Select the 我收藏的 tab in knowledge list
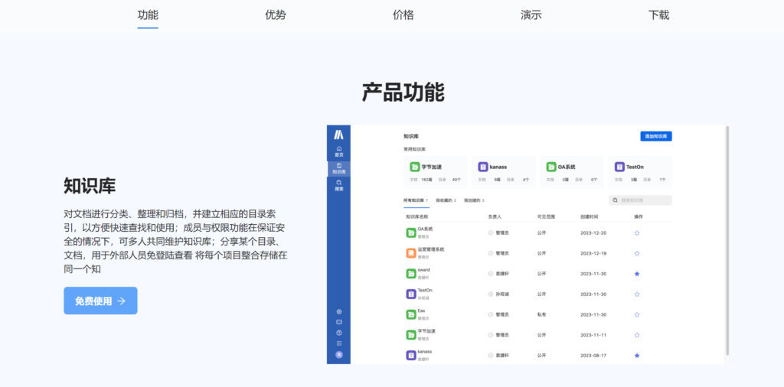The width and height of the screenshot is (784, 387). pos(446,200)
